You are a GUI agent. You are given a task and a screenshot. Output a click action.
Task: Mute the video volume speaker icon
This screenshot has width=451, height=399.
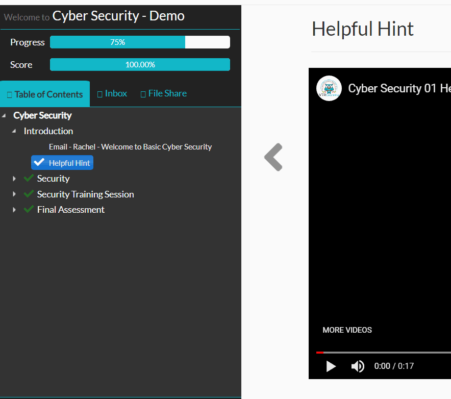pos(358,366)
